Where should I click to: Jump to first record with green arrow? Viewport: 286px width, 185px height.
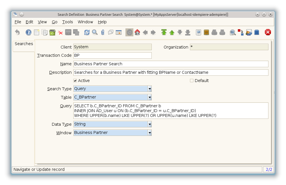point(164,32)
